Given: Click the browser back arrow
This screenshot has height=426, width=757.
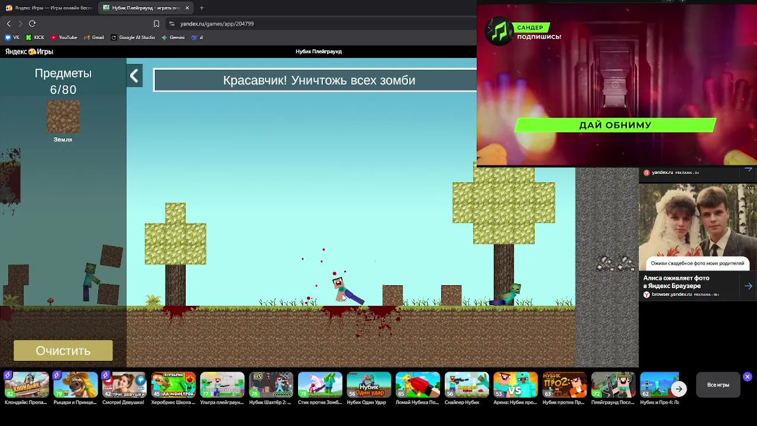Looking at the screenshot, I should pos(9,24).
